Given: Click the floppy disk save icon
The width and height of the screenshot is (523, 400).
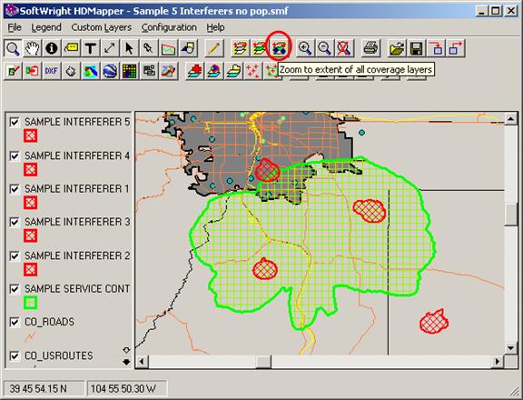Looking at the screenshot, I should click(416, 48).
